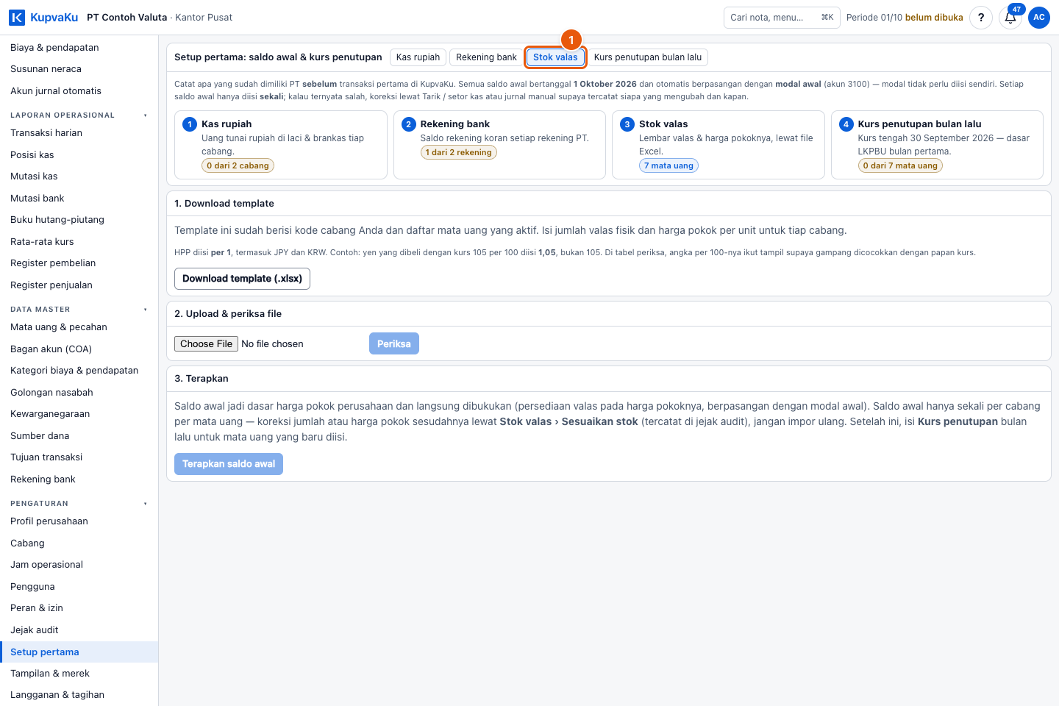The width and height of the screenshot is (1059, 706).
Task: Open the notifications bell icon
Action: click(1010, 18)
